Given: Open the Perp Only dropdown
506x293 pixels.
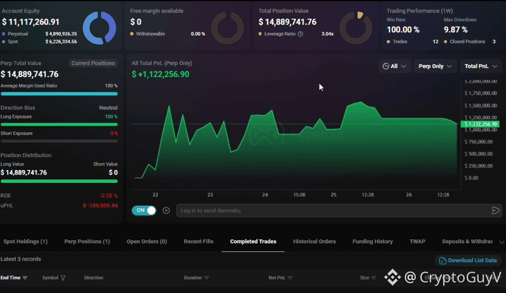Looking at the screenshot, I should click(x=435, y=66).
